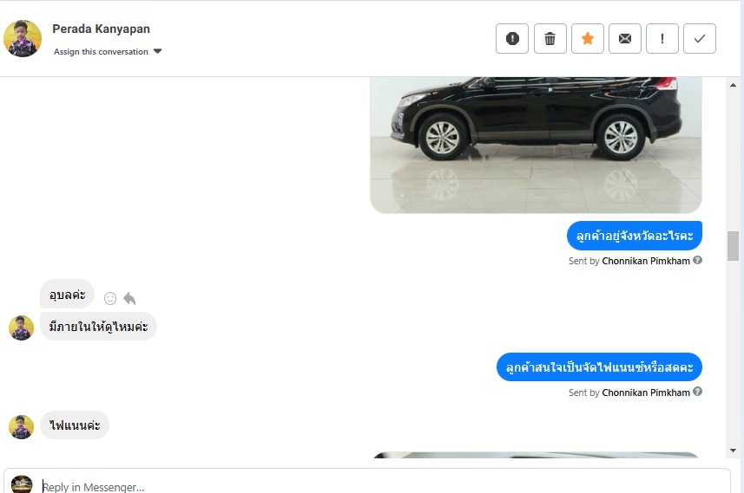This screenshot has height=493, width=744.
Task: Click the ไฟแนนค่ะ message bubble
Action: [x=75, y=425]
